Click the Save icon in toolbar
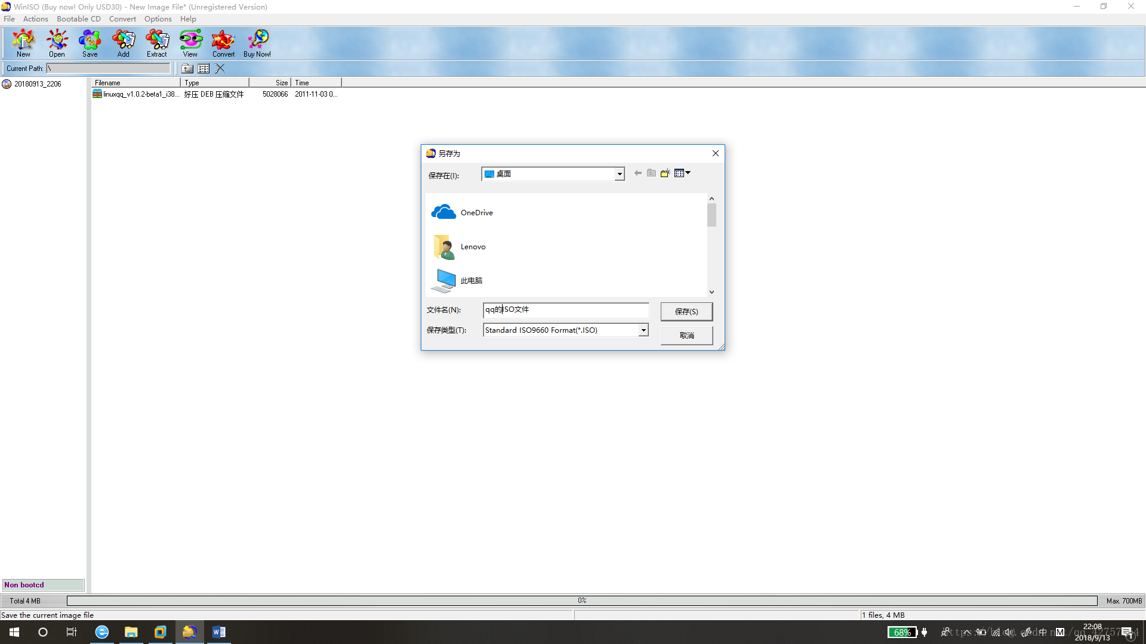Image resolution: width=1146 pixels, height=644 pixels. 89,42
